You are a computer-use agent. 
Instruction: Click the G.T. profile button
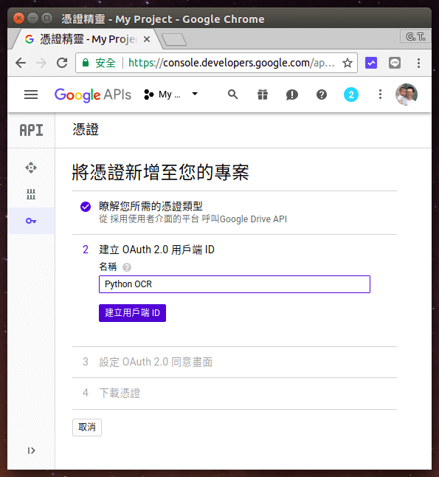(415, 37)
